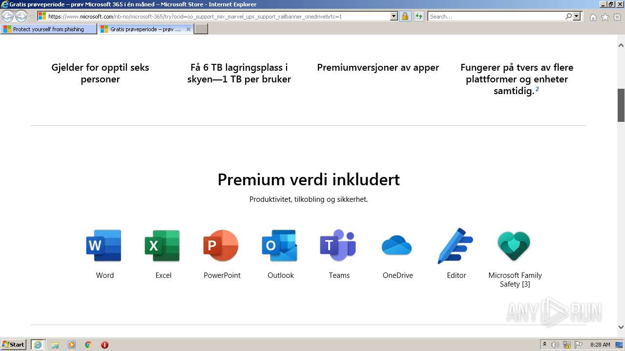Click 'Få 6 TB lagringsplass i skyen' text
The width and height of the screenshot is (625, 351).
click(x=239, y=73)
